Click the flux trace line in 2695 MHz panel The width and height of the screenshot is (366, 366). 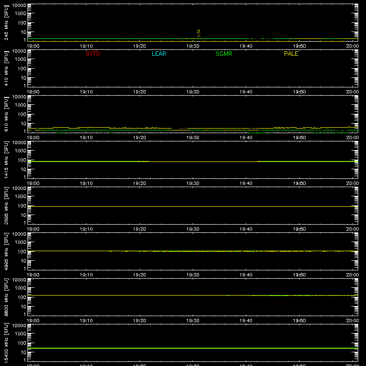pyautogui.click(x=193, y=207)
